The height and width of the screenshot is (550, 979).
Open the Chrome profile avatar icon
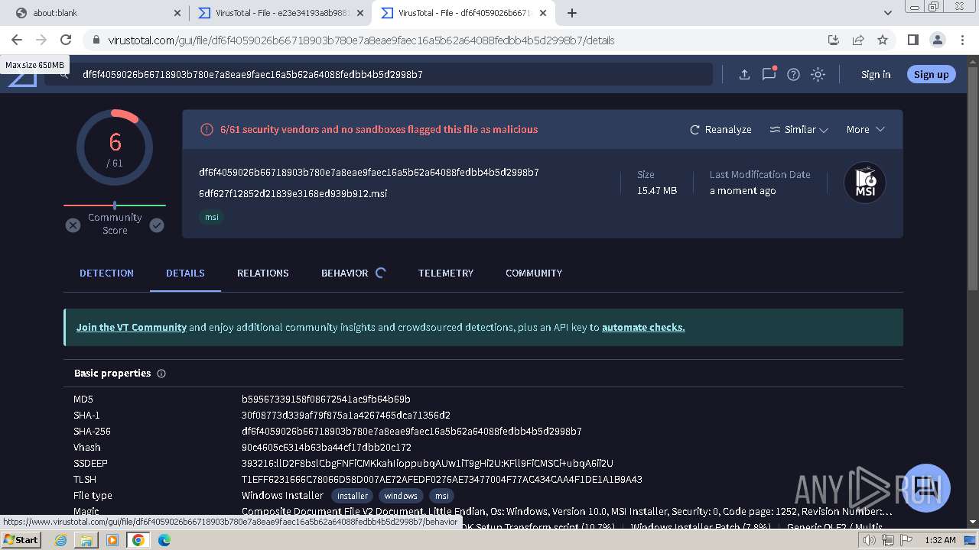[937, 40]
